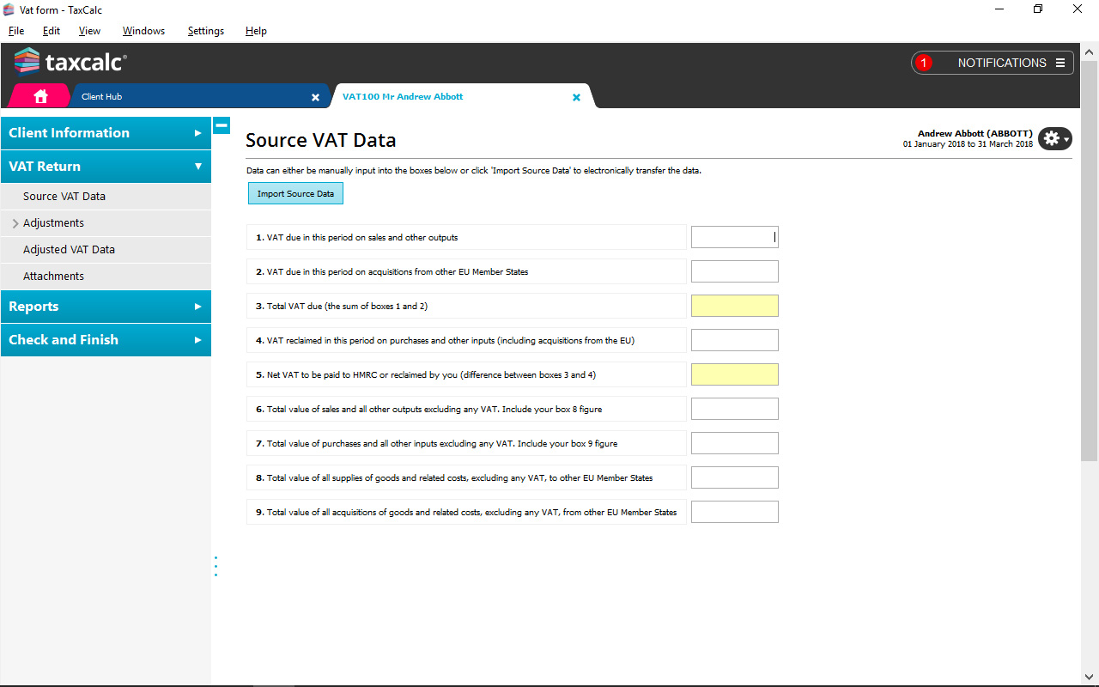Click the Import Source Data button
1099x687 pixels.
(295, 194)
